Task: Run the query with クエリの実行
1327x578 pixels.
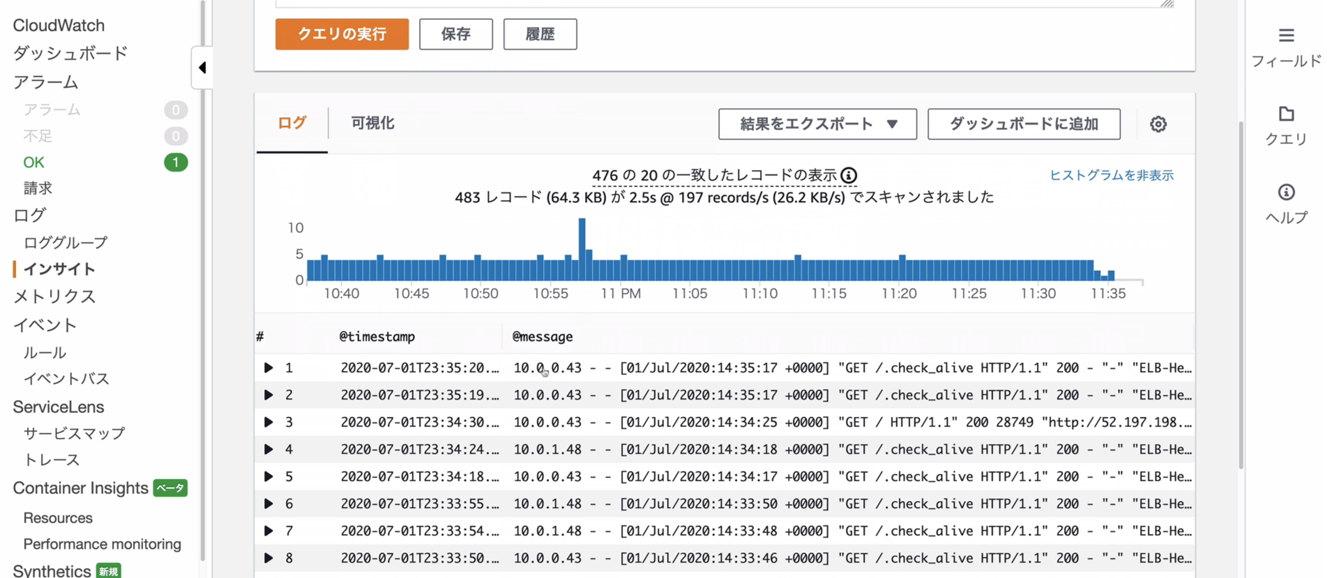Action: (342, 34)
